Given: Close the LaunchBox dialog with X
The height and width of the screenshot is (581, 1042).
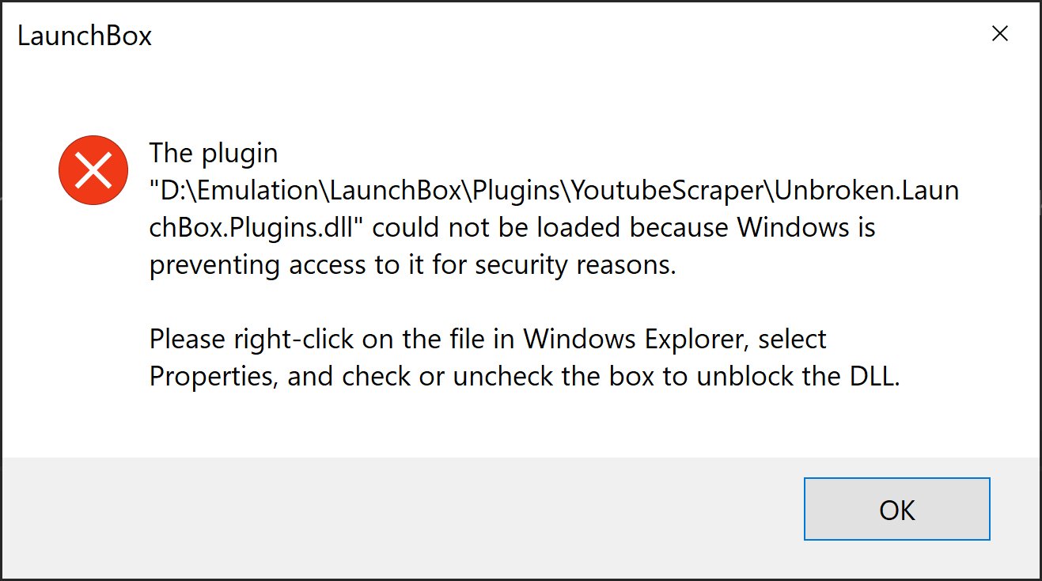Looking at the screenshot, I should (1000, 34).
